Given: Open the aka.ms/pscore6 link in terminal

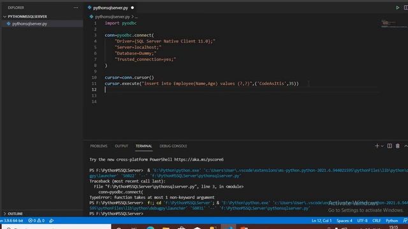Looking at the screenshot, I should [199, 160].
